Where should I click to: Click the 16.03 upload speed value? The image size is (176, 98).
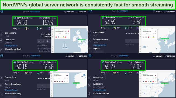(x=136, y=67)
